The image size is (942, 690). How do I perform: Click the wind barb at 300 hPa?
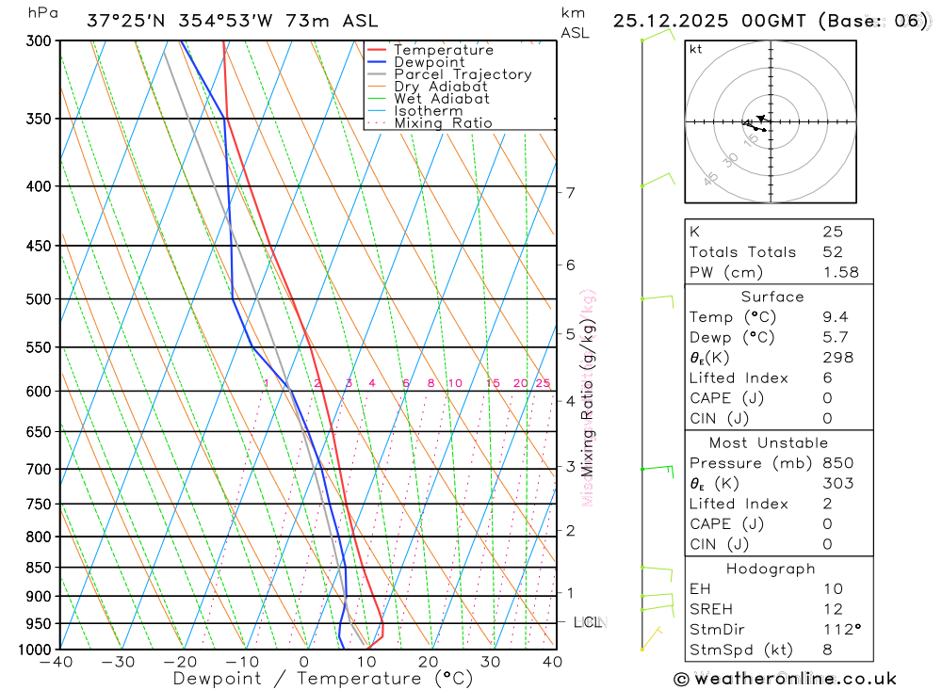pyautogui.click(x=658, y=35)
